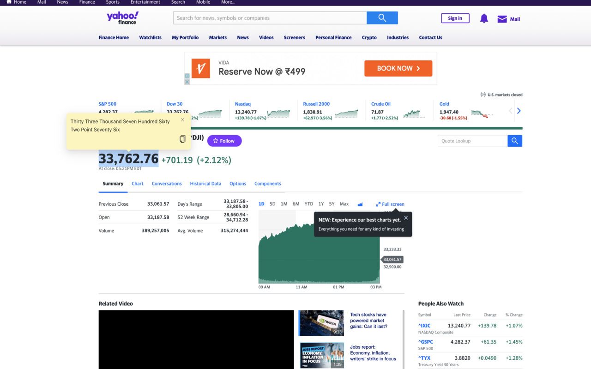Image resolution: width=591 pixels, height=369 pixels.
Task: Click the VIDA ad logo
Action: [201, 68]
